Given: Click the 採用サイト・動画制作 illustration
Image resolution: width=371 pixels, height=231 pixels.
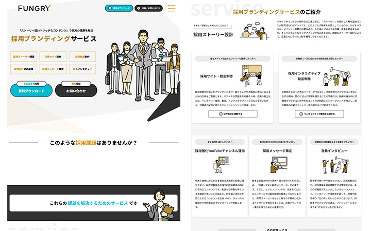Looking at the screenshot, I should click(251, 75).
